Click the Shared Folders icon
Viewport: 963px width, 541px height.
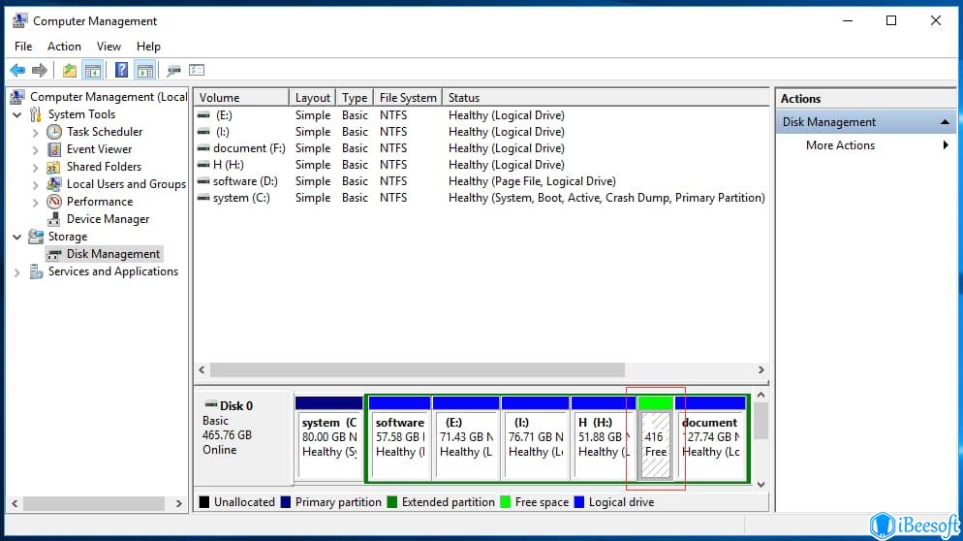pos(54,167)
